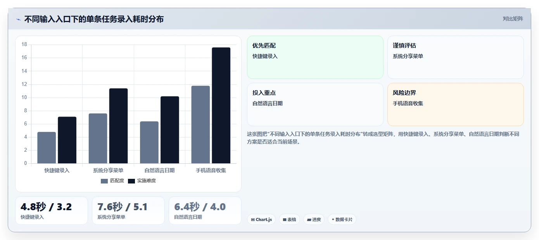Click the 匹配度 legend color box
This screenshot has height=240, width=539.
(104, 181)
